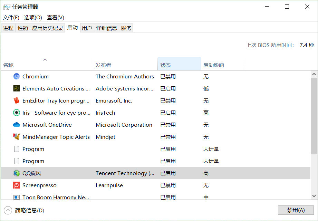Image resolution: width=318 pixels, height=221 pixels.
Task: Click the EmEditor Tray Icon program icon
Action: pos(16,100)
